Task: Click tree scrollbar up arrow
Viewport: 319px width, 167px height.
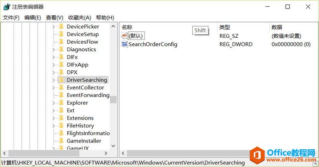Action: (113, 26)
